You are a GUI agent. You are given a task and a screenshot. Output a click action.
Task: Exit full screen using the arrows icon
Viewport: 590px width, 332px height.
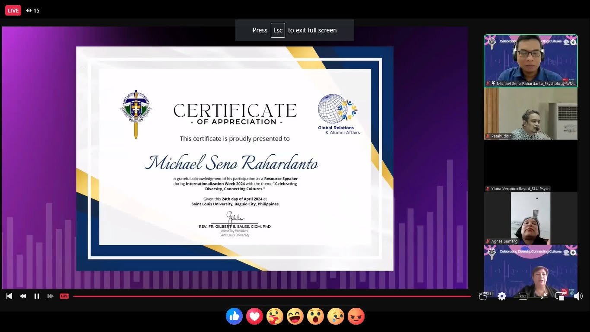coord(543,296)
